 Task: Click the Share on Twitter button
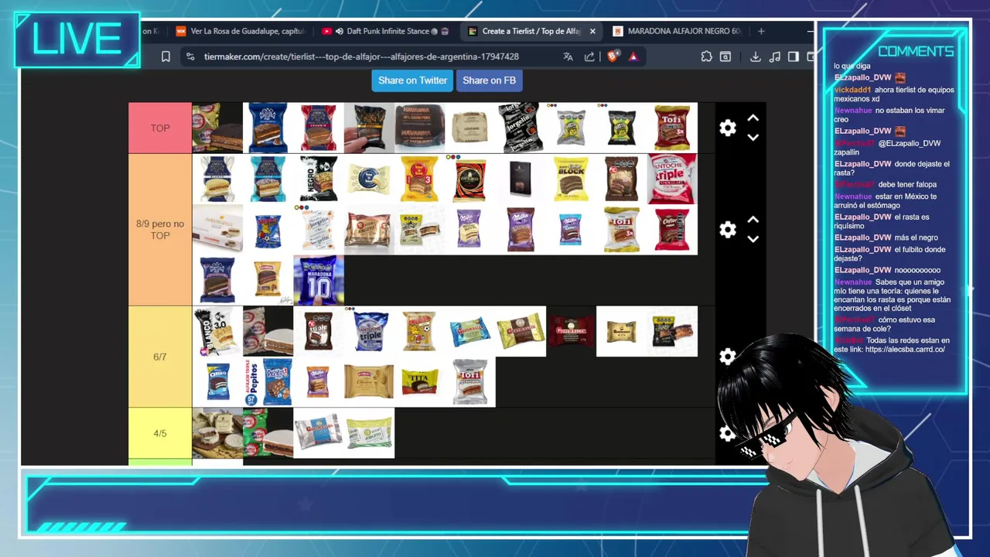point(412,80)
